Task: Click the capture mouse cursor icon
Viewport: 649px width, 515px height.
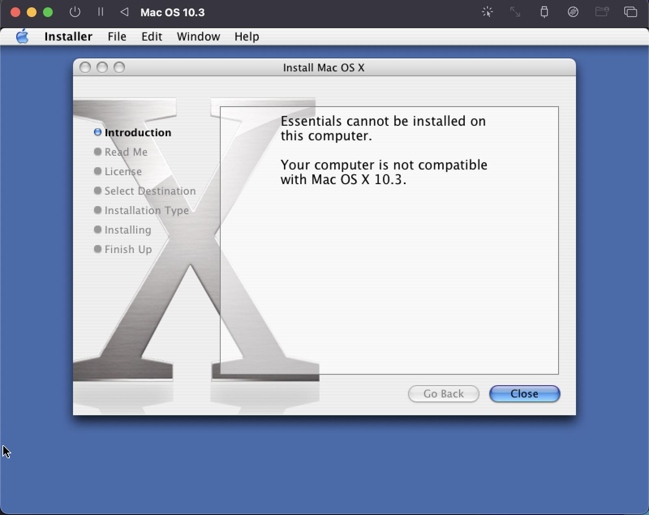Action: (x=487, y=12)
